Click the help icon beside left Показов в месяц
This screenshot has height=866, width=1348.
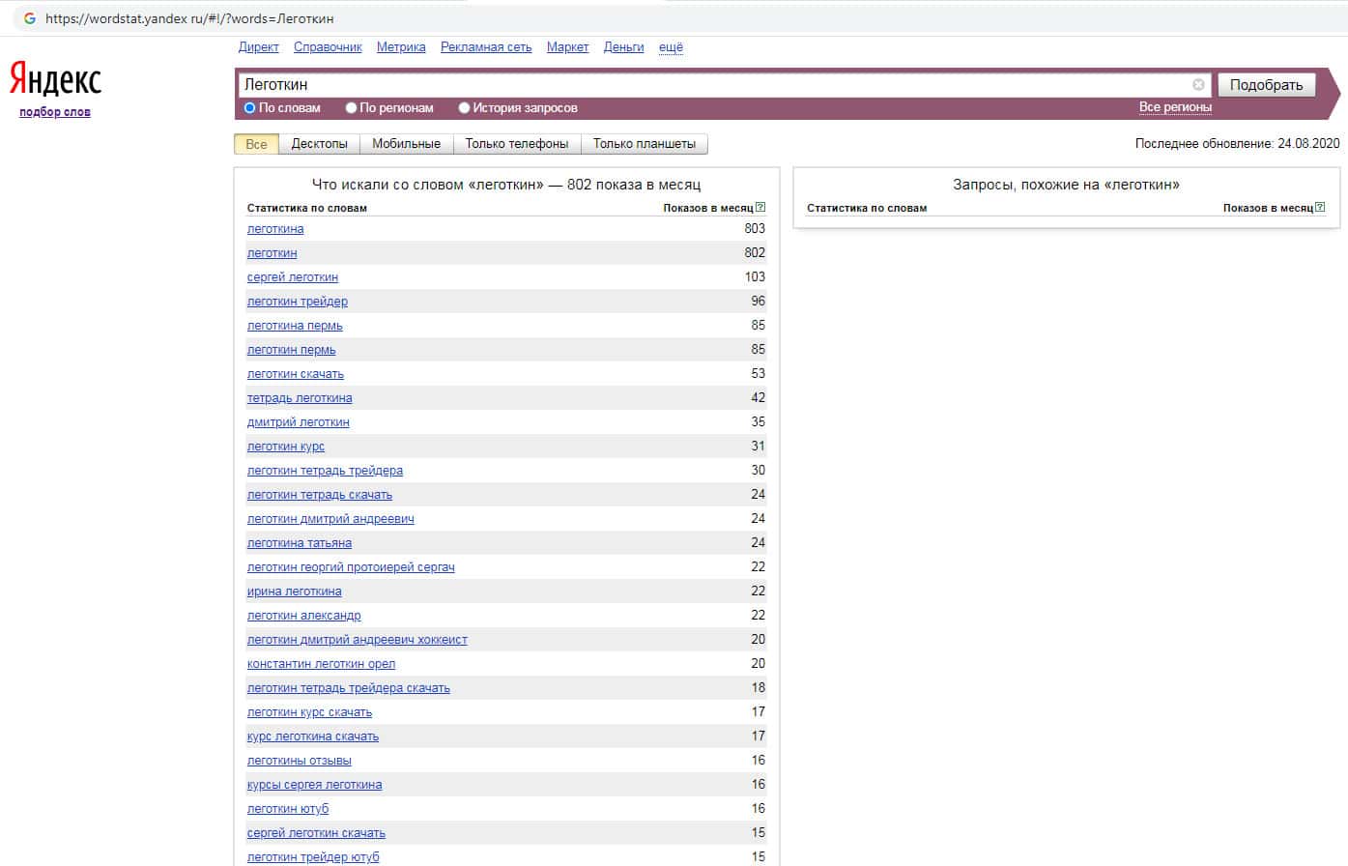[x=760, y=208]
